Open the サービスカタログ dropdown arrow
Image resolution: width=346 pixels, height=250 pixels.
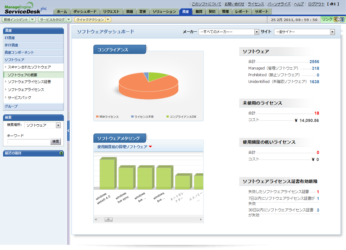tap(69, 20)
